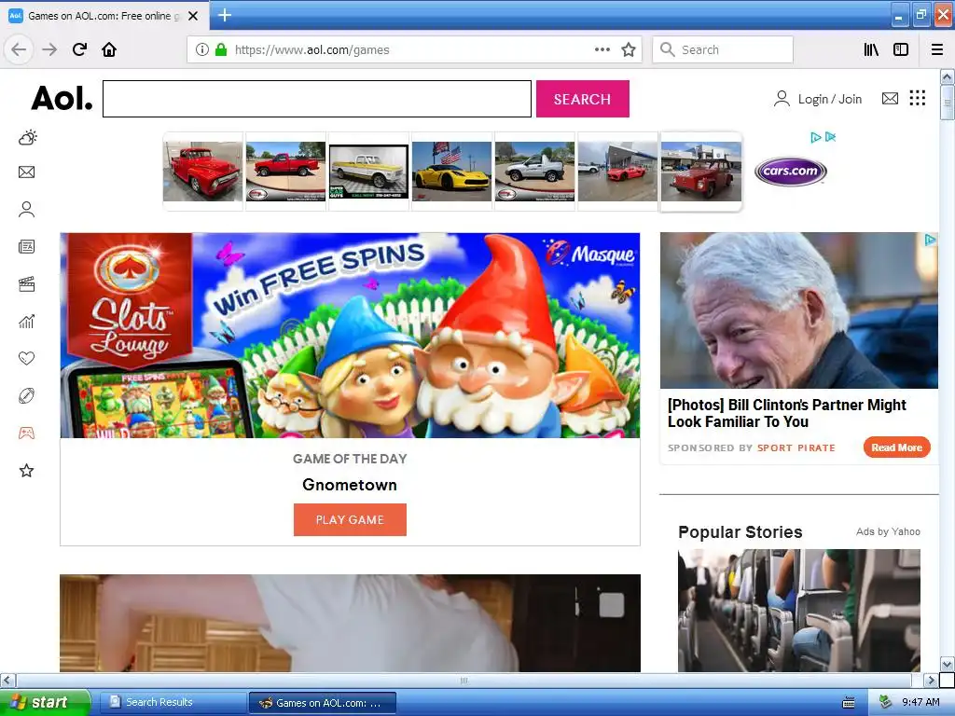Reload the current page

pos(79,49)
